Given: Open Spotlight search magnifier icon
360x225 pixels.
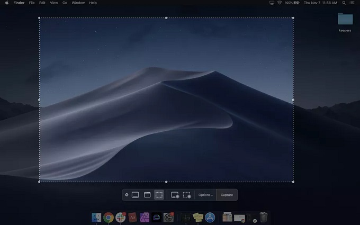Looking at the screenshot, I should tap(344, 3).
